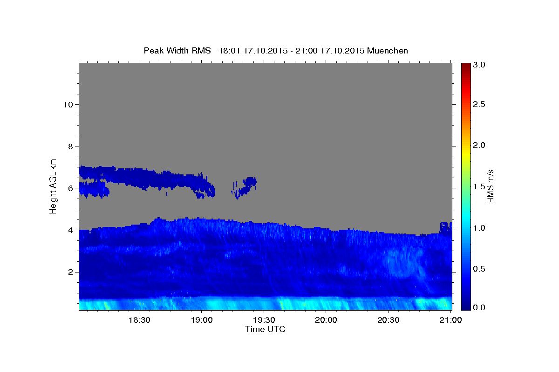Click the 20:00 time tick label

pyautogui.click(x=326, y=320)
